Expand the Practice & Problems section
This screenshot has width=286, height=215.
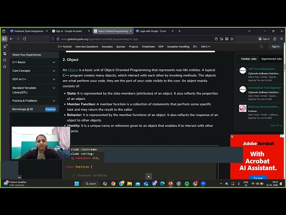coord(34,101)
